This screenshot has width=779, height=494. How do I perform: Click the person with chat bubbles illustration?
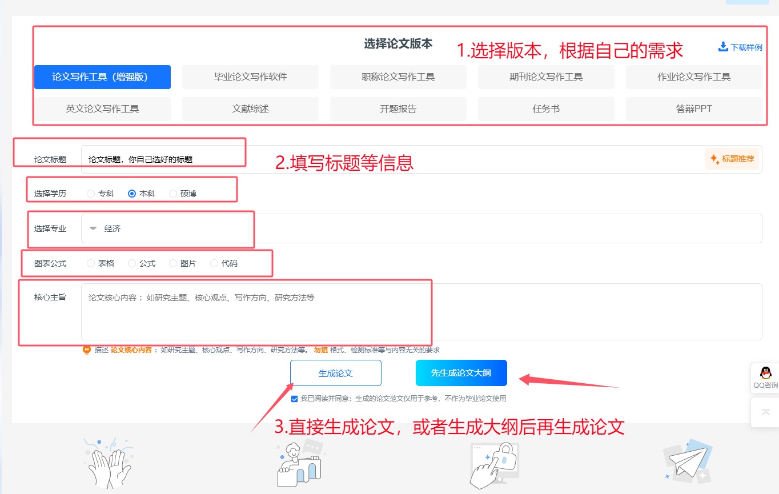[299, 463]
